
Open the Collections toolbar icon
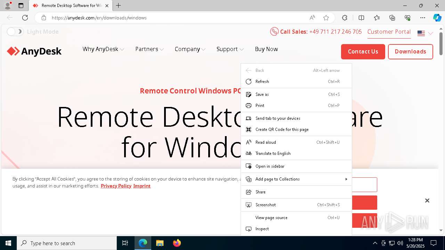coord(392,18)
